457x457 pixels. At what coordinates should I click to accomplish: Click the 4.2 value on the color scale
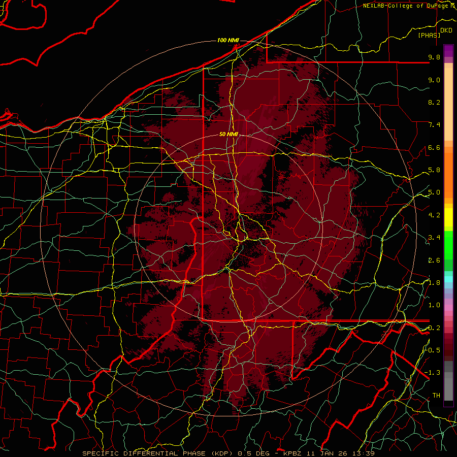(x=434, y=215)
